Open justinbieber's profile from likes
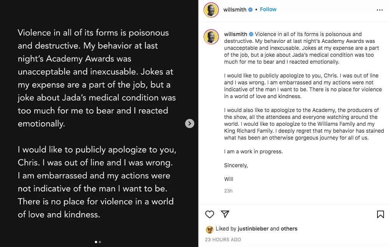 [x=253, y=229]
